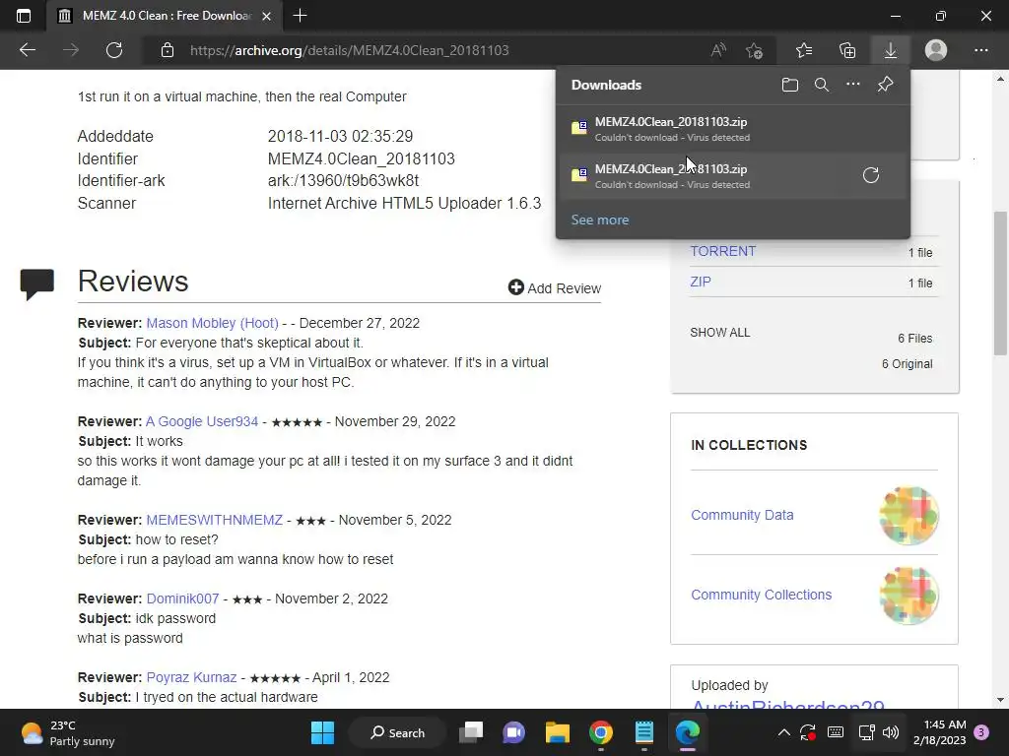This screenshot has width=1009, height=756.
Task: Pin the Downloads panel
Action: coord(886,85)
